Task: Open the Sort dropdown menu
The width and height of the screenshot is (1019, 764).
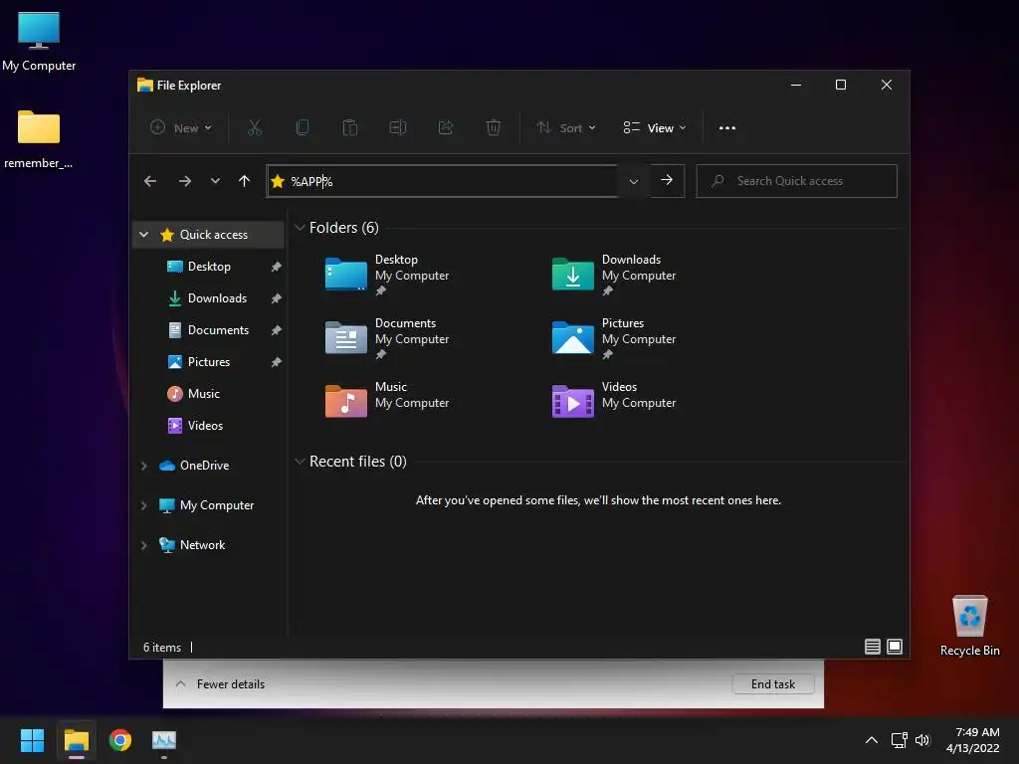Action: (565, 128)
